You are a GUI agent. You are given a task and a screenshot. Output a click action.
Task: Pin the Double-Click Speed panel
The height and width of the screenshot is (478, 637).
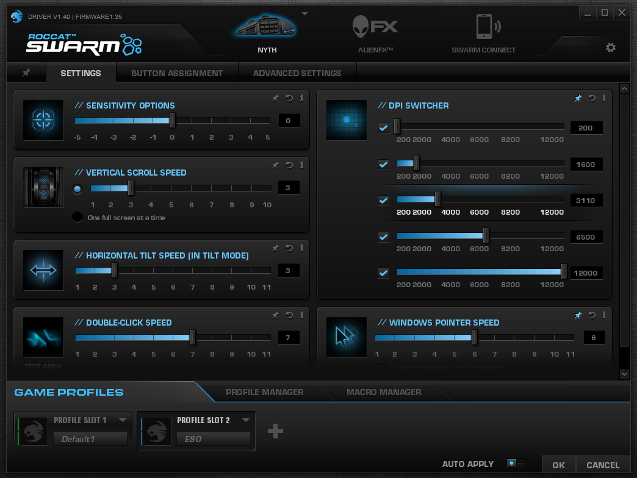pyautogui.click(x=275, y=315)
